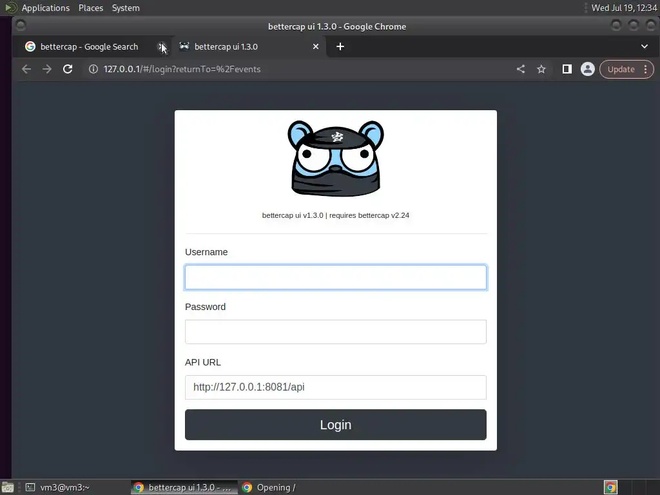Open the Applications menu
The image size is (660, 495).
point(46,8)
